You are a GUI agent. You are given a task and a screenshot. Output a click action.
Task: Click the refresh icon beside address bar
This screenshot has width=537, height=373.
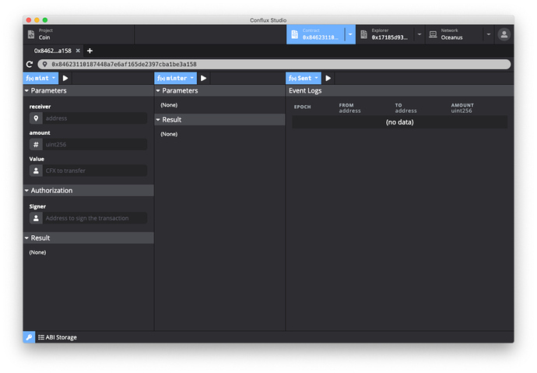(30, 64)
